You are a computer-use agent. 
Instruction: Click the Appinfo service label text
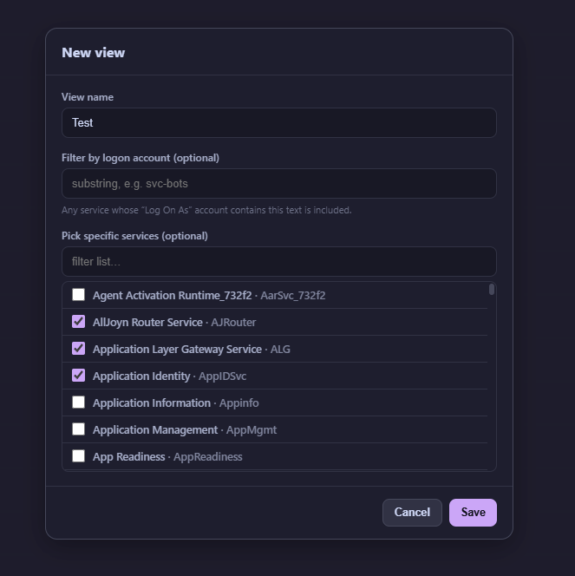[239, 403]
